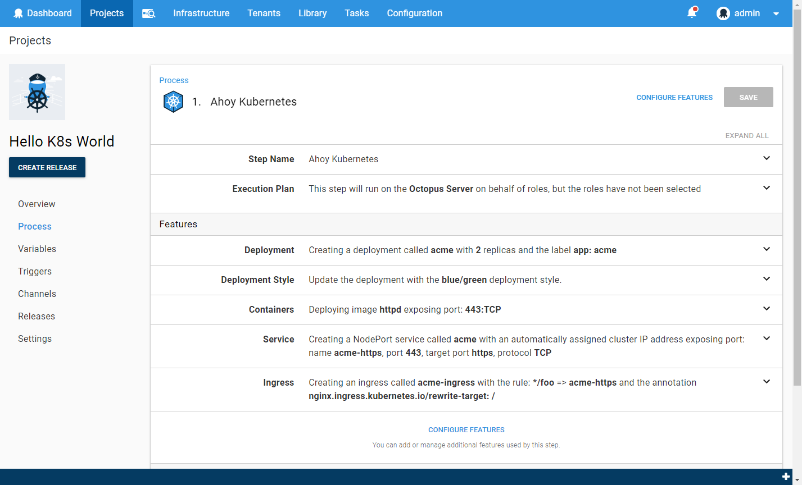This screenshot has width=802, height=485.
Task: Expand the Deployment feature section
Action: (x=767, y=249)
